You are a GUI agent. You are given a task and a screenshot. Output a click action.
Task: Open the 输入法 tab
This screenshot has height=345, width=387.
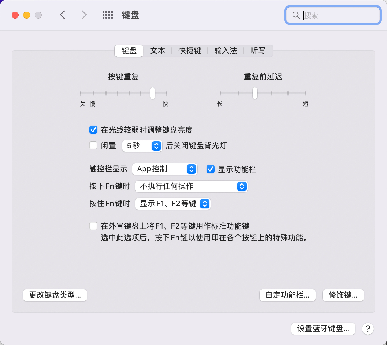pos(226,51)
